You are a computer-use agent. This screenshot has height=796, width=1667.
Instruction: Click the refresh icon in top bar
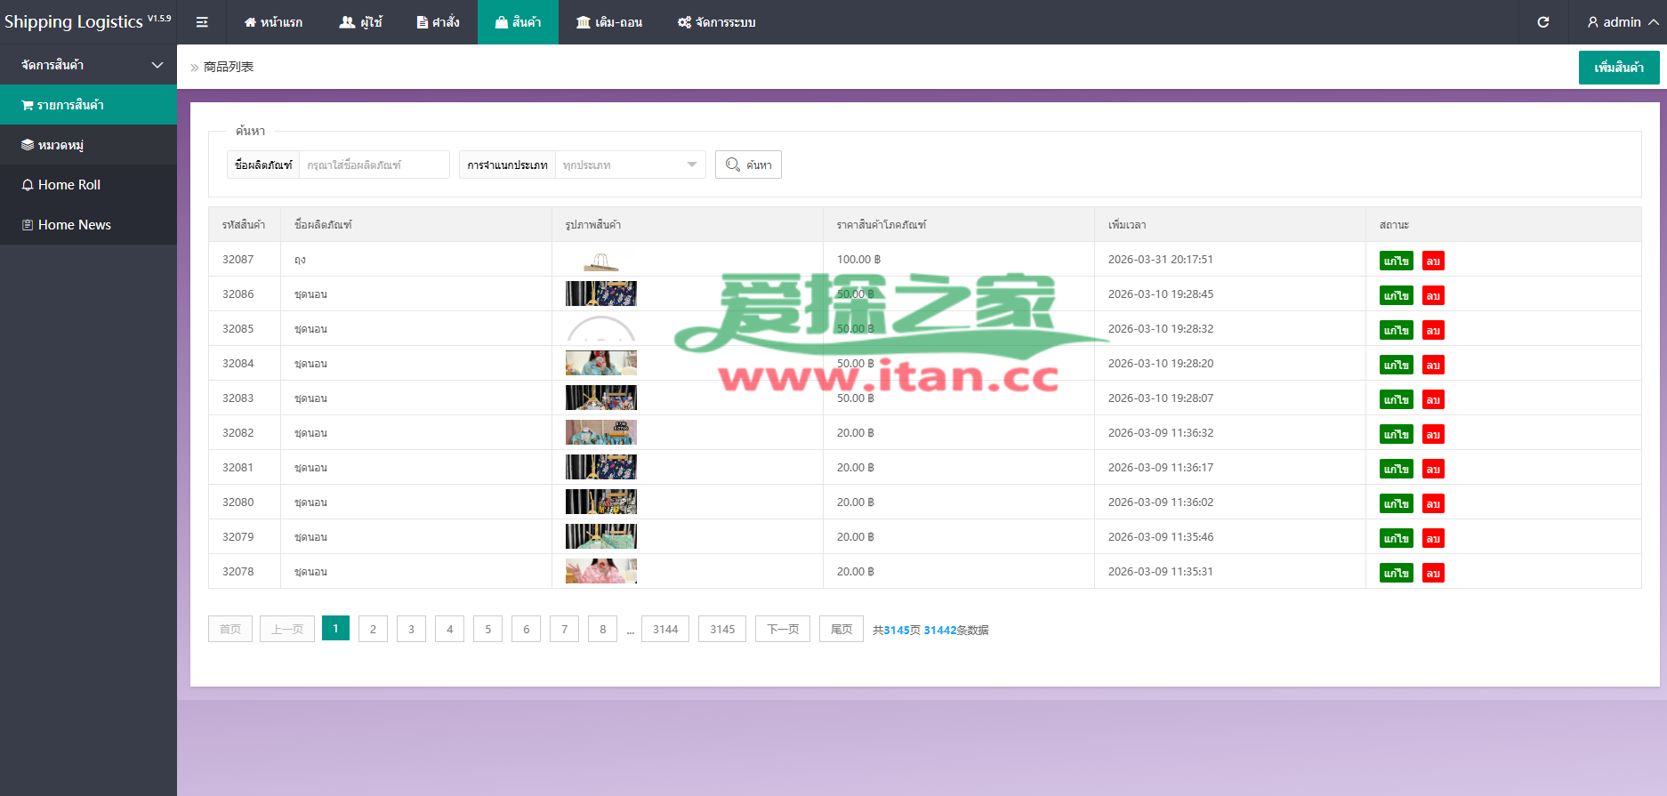[1543, 22]
